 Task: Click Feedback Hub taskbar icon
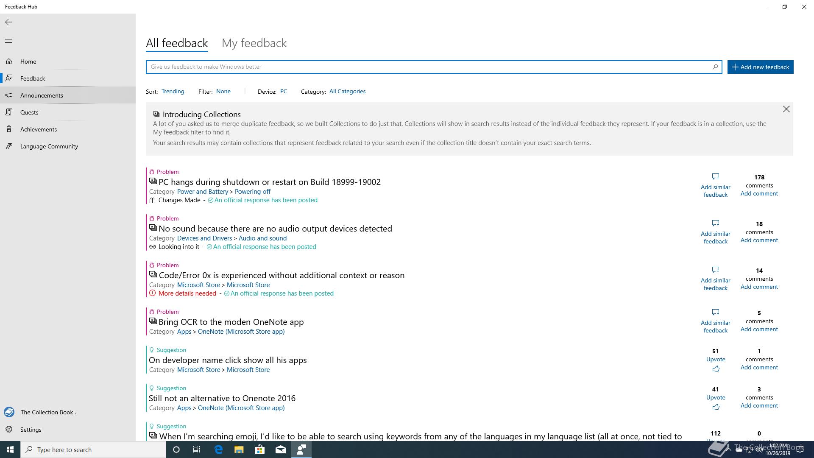click(301, 450)
